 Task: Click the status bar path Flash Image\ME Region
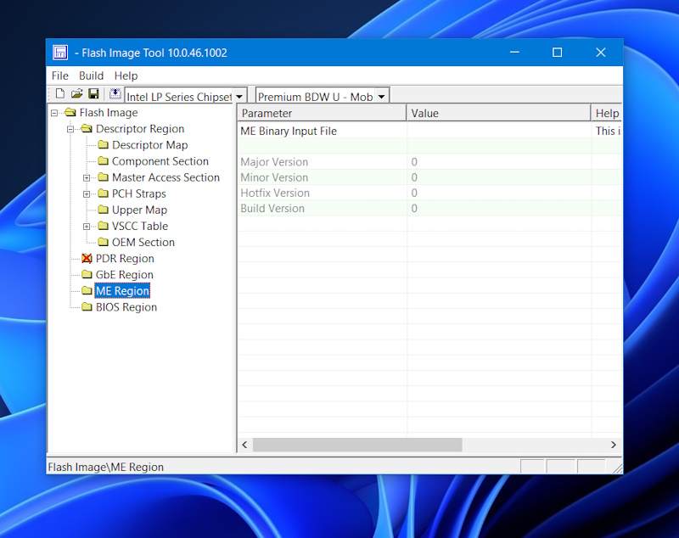click(105, 467)
